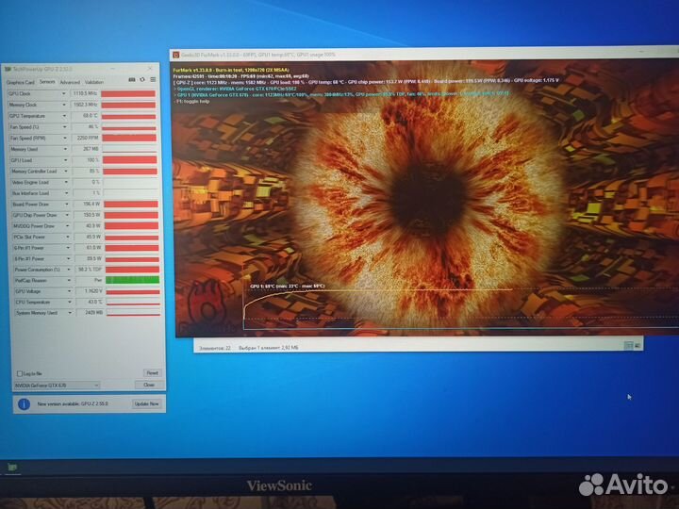Click the Update Now button
Image resolution: width=679 pixels, height=509 pixels.
147,403
